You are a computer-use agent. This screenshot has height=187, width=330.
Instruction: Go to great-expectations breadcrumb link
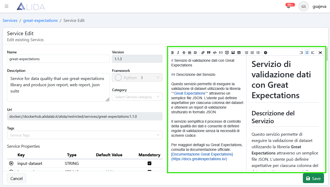40,20
